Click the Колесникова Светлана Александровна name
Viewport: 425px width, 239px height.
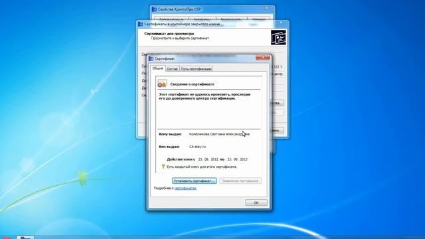pos(219,134)
